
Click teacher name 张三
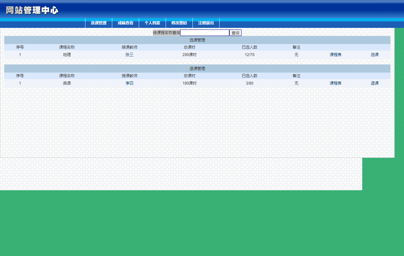(129, 55)
